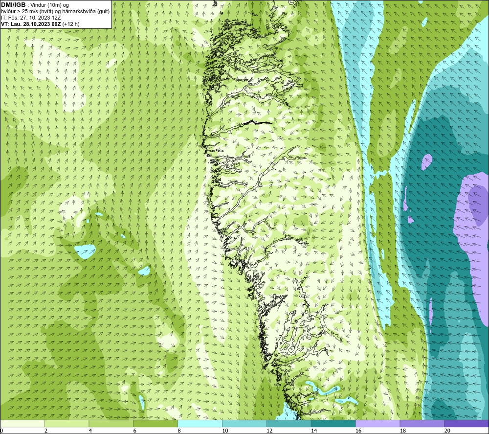Click the legend scale label '12'
489x434 pixels.
point(269,431)
